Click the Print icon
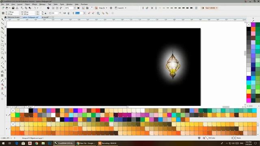260x146 pixels. click(17, 8)
